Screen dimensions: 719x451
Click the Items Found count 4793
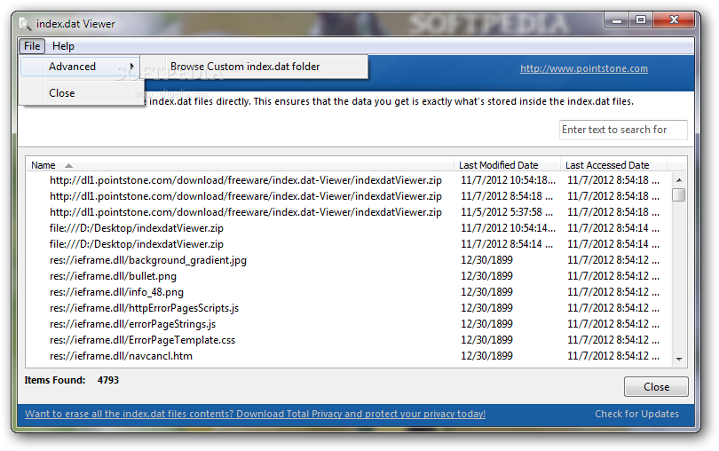107,380
